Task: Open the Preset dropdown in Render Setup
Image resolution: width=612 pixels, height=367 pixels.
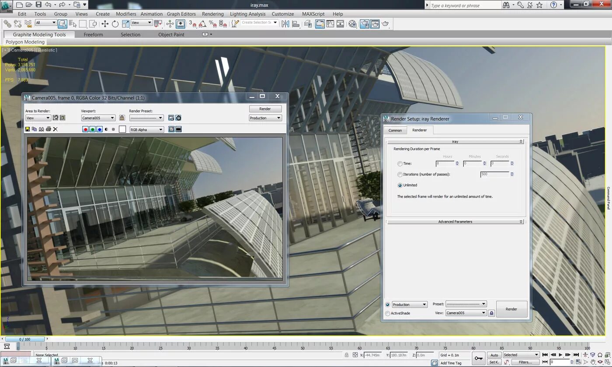Action: click(x=466, y=304)
